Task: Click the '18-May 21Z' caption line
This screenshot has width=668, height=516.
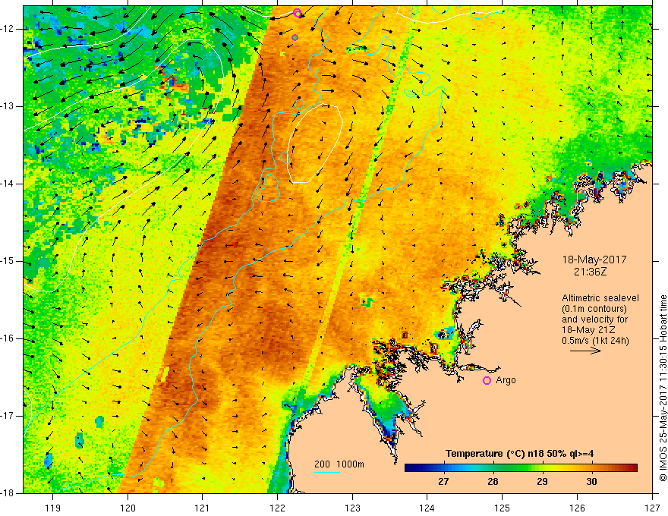Action: (588, 329)
